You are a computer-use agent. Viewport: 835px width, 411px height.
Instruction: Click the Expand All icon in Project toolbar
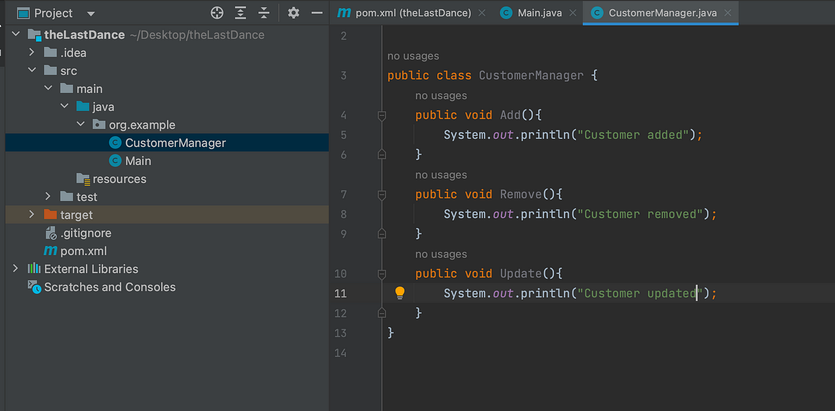[x=240, y=13]
